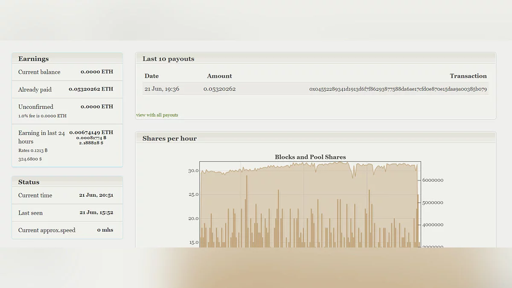Click the Transaction column header
The height and width of the screenshot is (288, 512).
click(x=468, y=76)
